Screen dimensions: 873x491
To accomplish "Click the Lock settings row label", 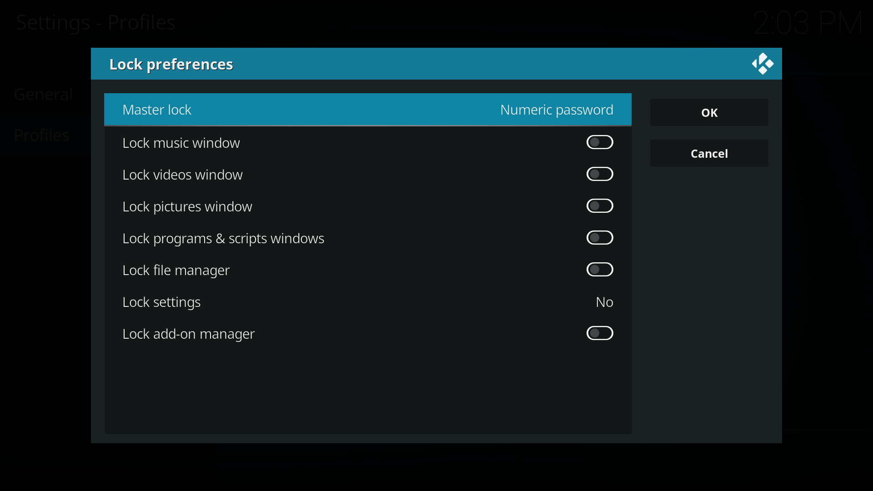I will tap(161, 302).
